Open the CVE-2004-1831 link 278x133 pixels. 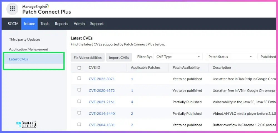click(101, 125)
